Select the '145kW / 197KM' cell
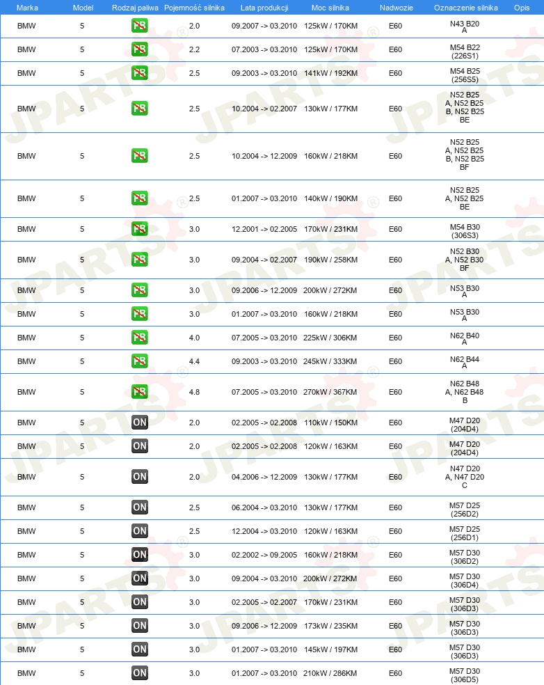The image size is (544, 685). (x=330, y=649)
